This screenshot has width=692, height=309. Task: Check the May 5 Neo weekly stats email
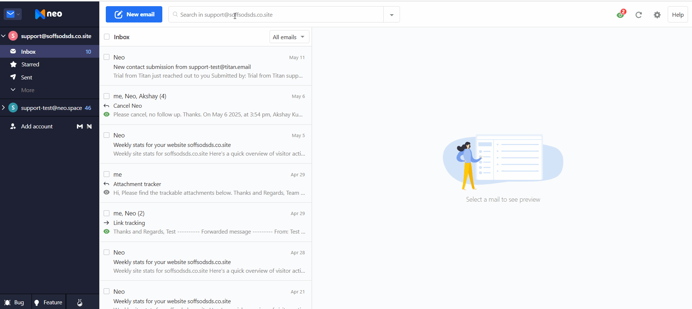coord(107,135)
